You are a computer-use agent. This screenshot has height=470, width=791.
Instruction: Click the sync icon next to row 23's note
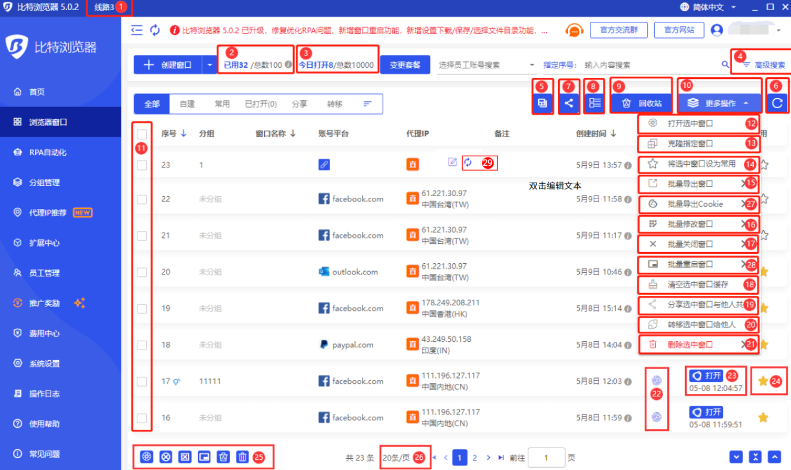pos(471,162)
